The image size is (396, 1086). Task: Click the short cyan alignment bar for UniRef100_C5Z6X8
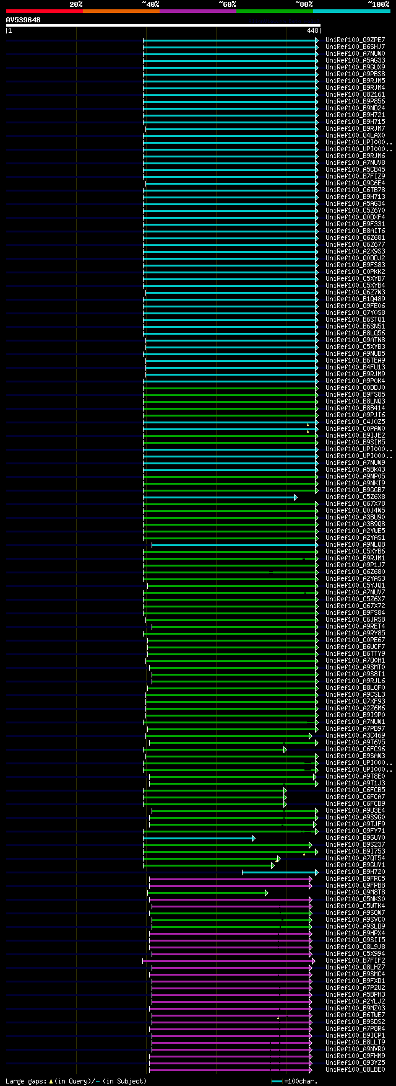(220, 497)
